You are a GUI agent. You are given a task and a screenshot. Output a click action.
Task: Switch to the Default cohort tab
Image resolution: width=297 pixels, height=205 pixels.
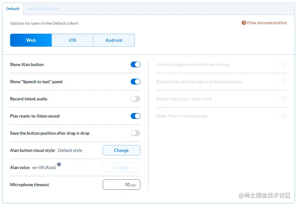click(13, 9)
